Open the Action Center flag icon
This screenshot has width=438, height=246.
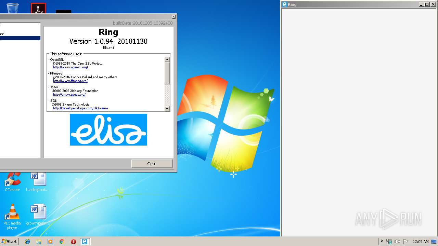click(405, 242)
